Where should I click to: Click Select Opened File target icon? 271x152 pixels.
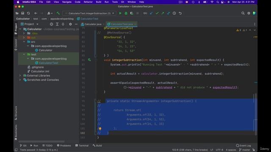51,24
